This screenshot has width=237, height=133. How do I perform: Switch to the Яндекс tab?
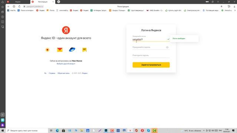(x=18, y=2)
